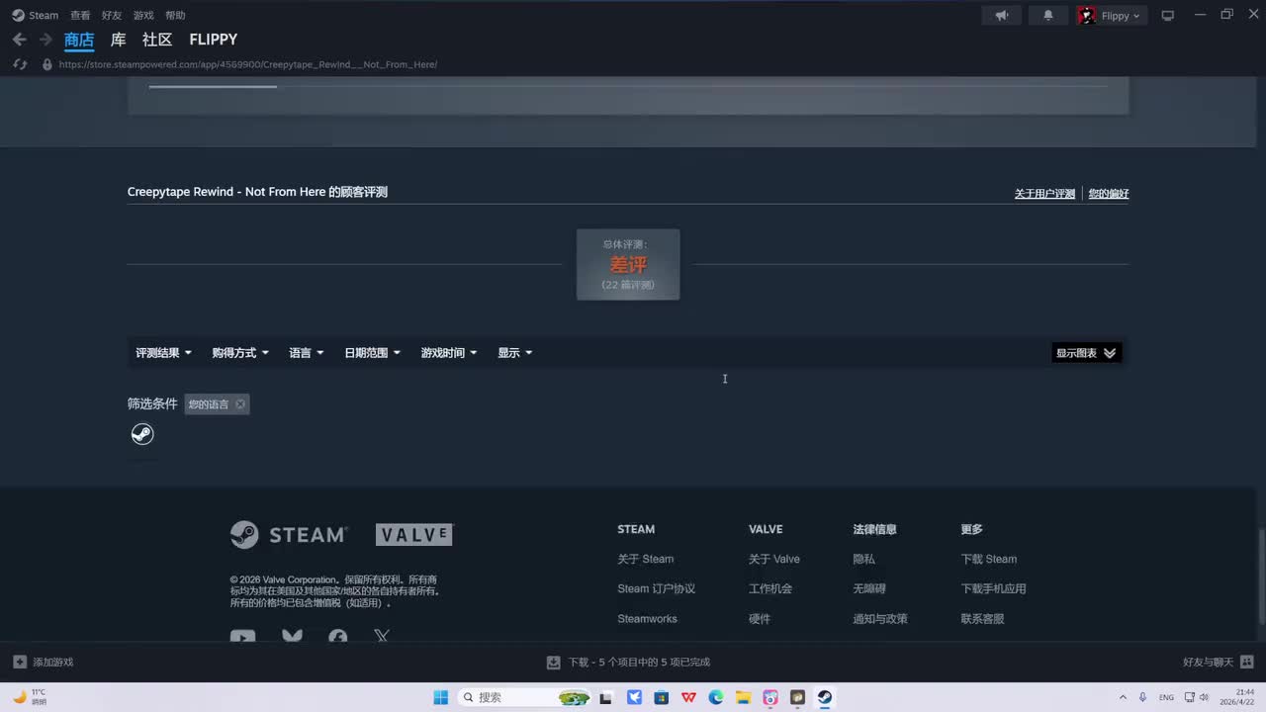The width and height of the screenshot is (1266, 712).
Task: Expand the 日期范围 filter dropdown
Action: pyautogui.click(x=373, y=353)
